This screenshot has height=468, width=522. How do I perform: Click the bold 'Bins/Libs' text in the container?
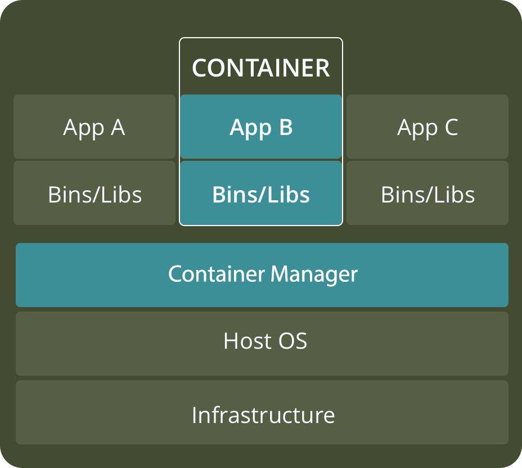click(261, 195)
